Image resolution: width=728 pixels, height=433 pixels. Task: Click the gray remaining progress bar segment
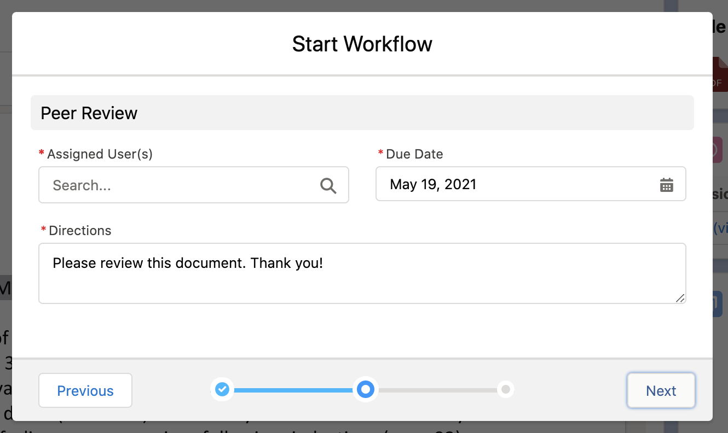coord(438,390)
